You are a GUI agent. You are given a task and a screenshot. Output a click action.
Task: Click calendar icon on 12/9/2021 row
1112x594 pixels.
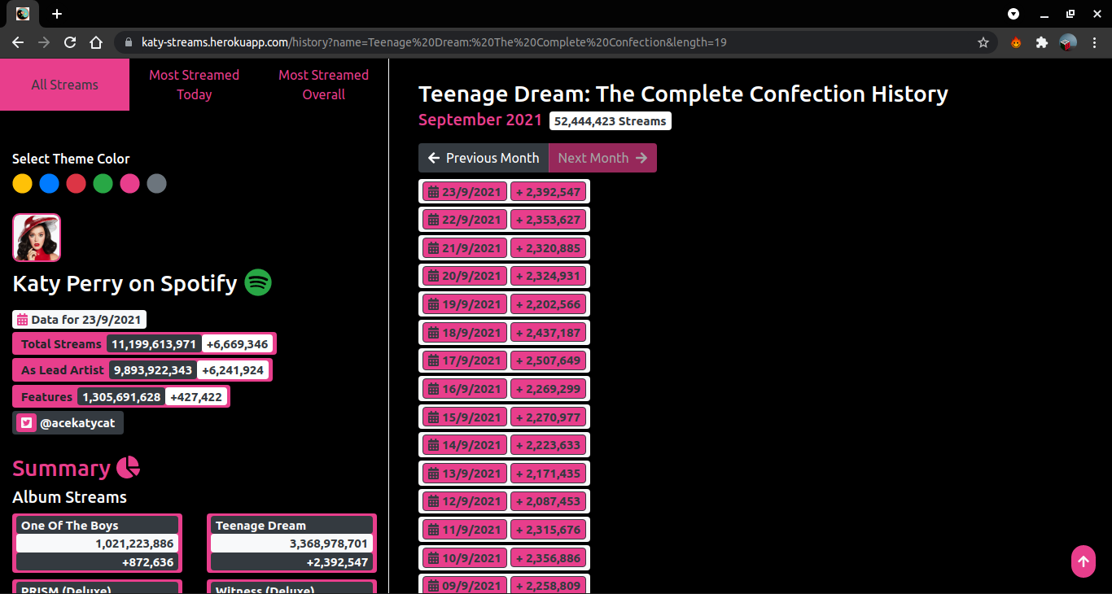(x=434, y=501)
